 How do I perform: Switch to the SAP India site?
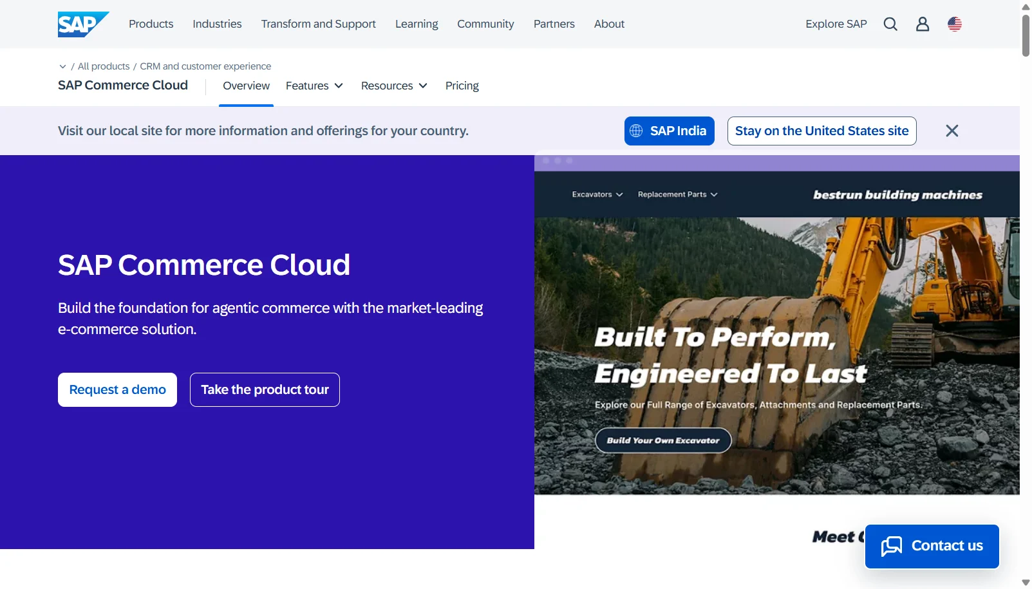tap(669, 131)
